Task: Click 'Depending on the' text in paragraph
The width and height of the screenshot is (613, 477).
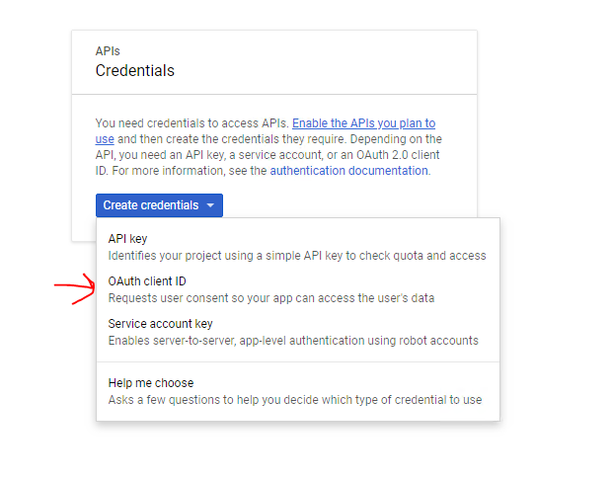Action: 396,139
